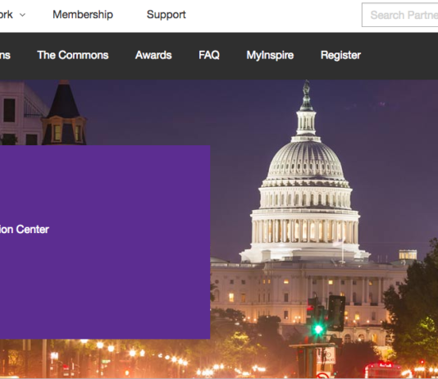Click the green traffic light in the photo

click(x=318, y=329)
